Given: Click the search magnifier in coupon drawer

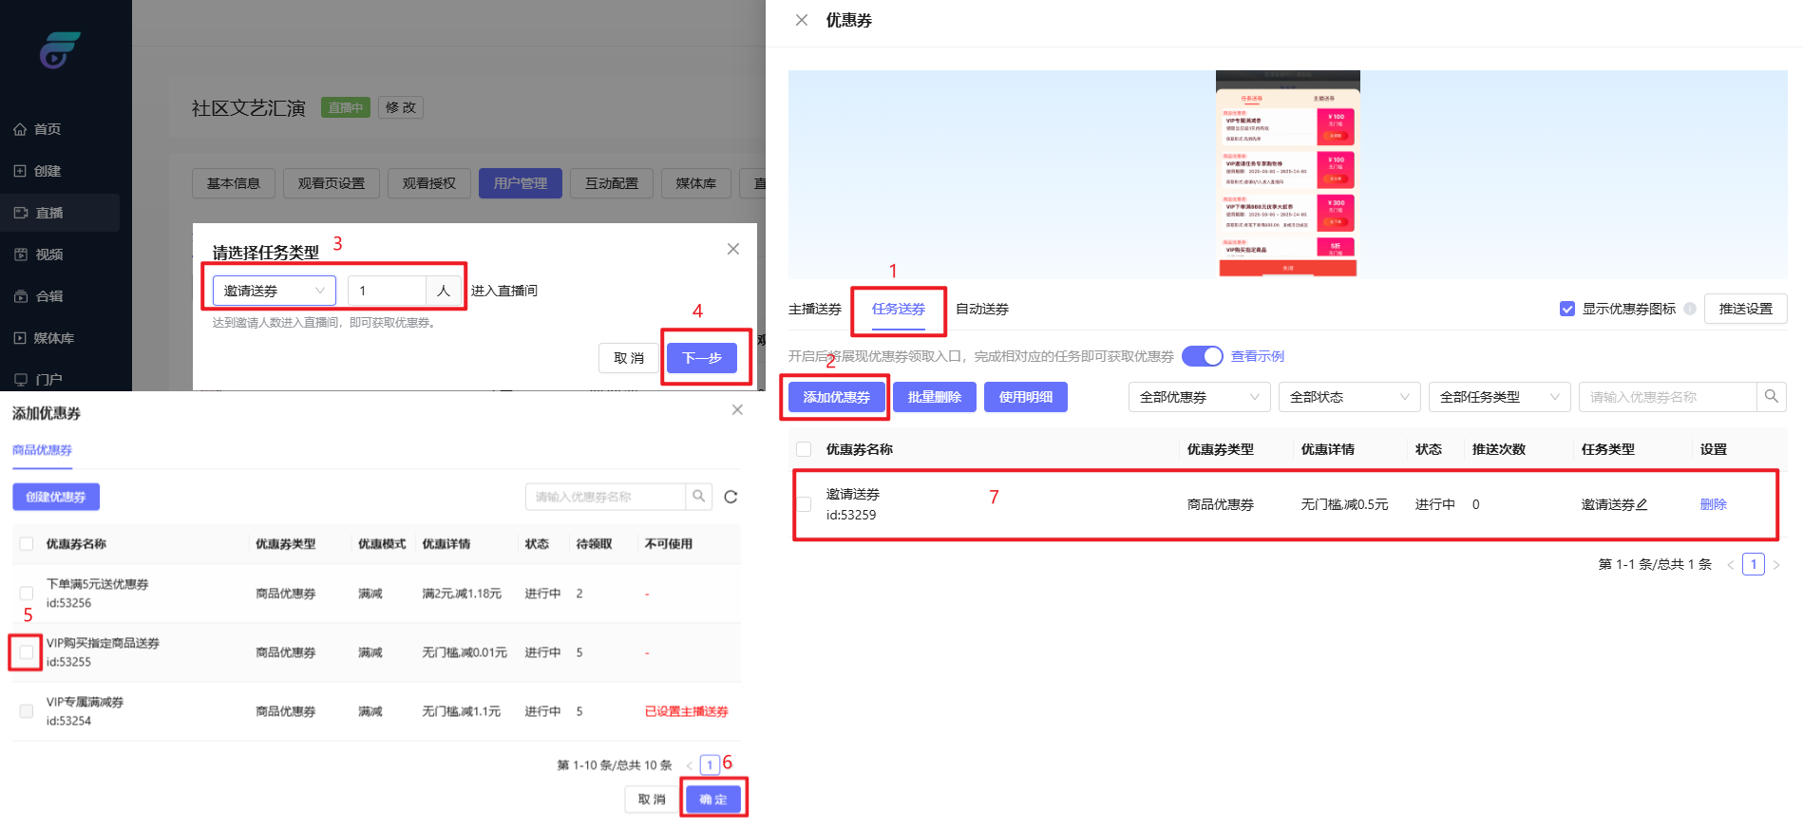Looking at the screenshot, I should (1771, 397).
